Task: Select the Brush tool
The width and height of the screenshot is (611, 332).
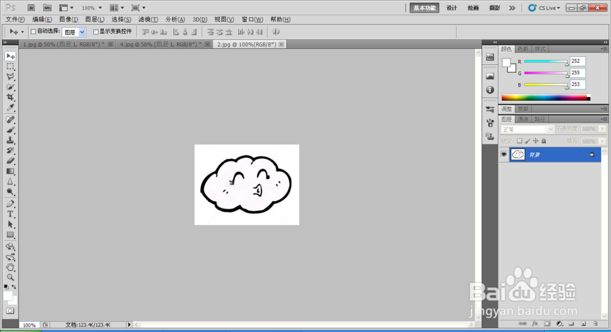Action: click(10, 130)
